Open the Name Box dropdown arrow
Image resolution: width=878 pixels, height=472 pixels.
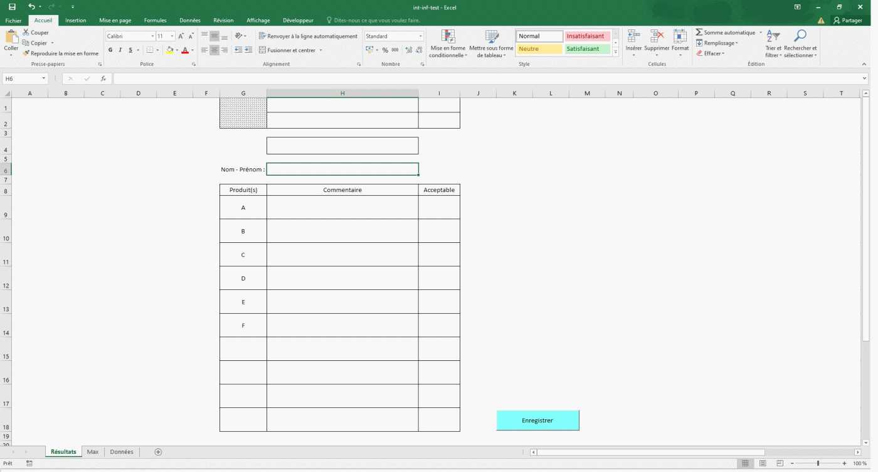click(x=44, y=79)
